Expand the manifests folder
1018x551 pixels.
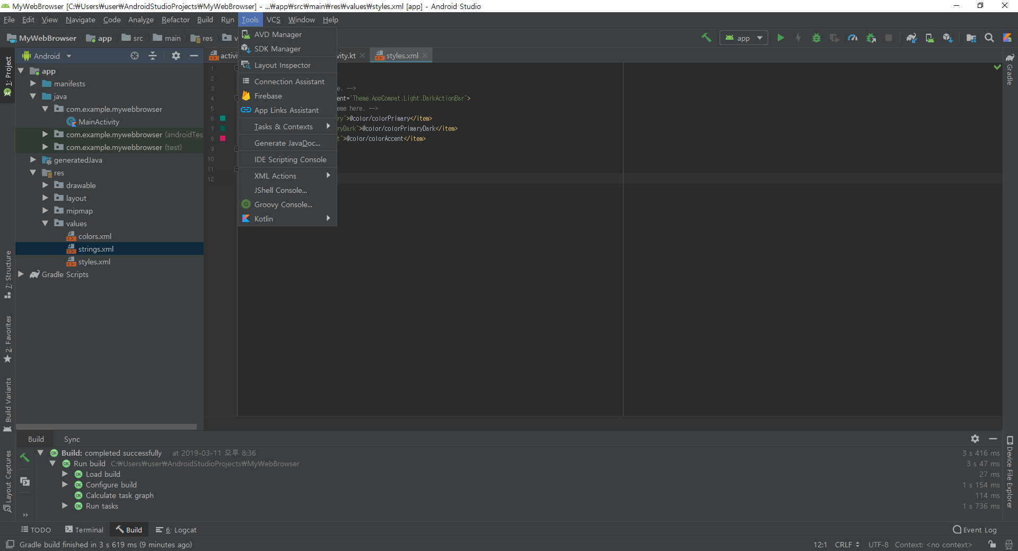(x=33, y=84)
